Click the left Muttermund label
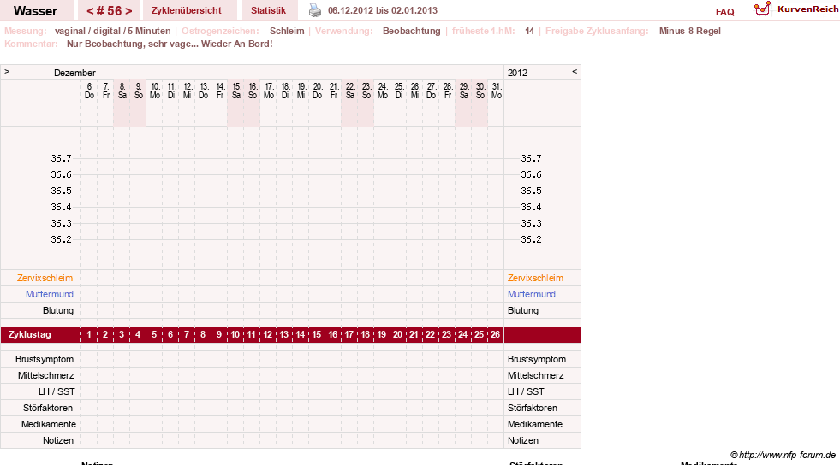The image size is (840, 465). (50, 294)
